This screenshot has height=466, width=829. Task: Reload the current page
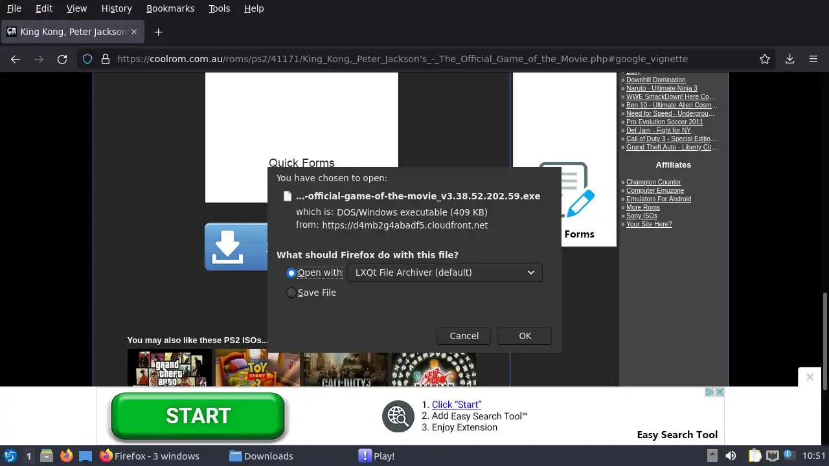point(62,59)
